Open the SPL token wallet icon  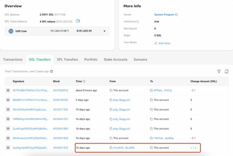pyautogui.click(x=78, y=21)
